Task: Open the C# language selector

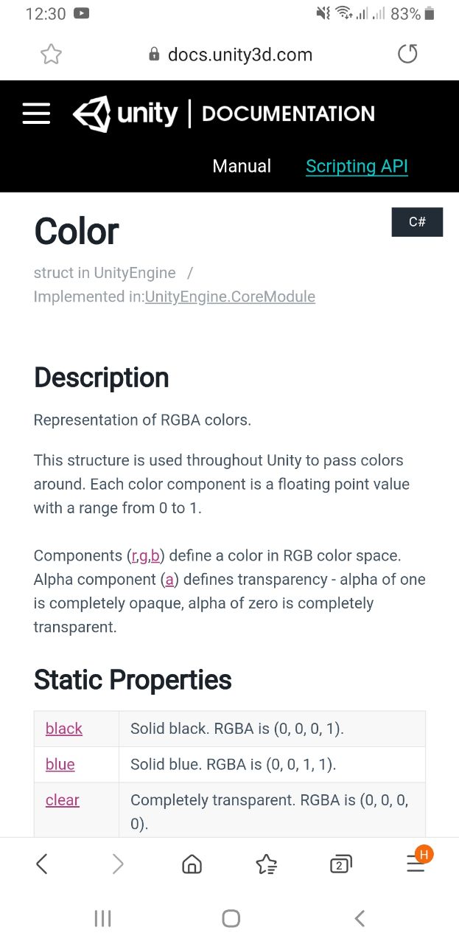Action: (417, 222)
